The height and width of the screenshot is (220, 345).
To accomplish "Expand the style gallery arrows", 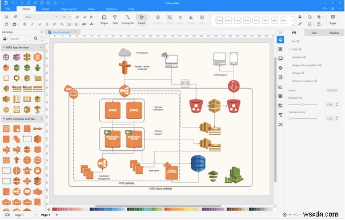I will [292, 26].
